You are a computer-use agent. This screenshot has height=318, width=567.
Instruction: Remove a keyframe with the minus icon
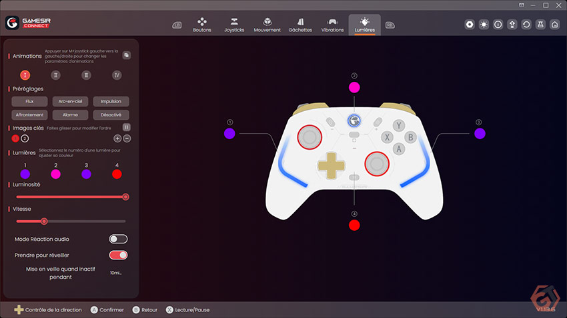coord(127,138)
